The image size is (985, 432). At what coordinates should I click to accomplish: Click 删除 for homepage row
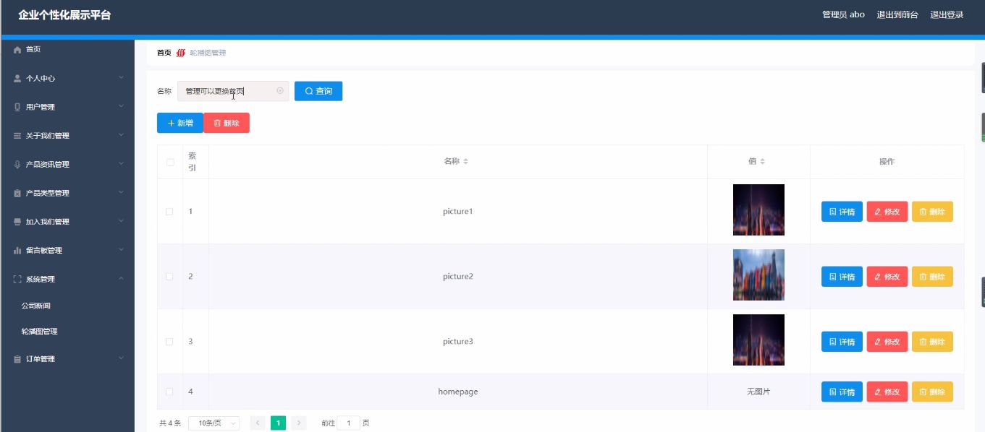pyautogui.click(x=932, y=392)
